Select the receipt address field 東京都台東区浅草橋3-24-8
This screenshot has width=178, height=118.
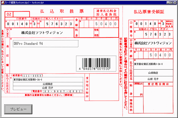pyautogui.click(x=153, y=64)
